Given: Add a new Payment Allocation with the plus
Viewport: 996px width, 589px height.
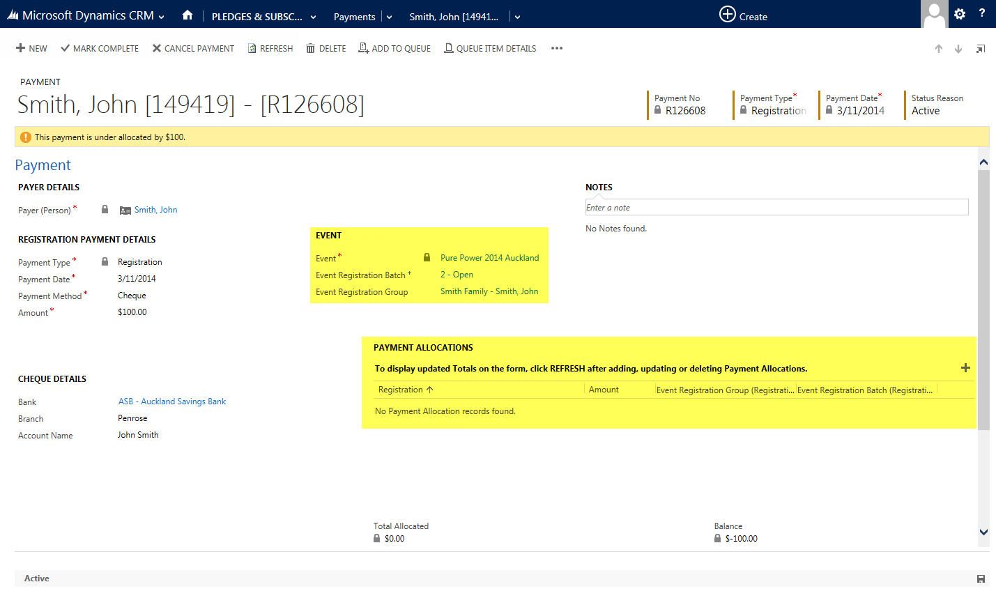Looking at the screenshot, I should point(965,367).
